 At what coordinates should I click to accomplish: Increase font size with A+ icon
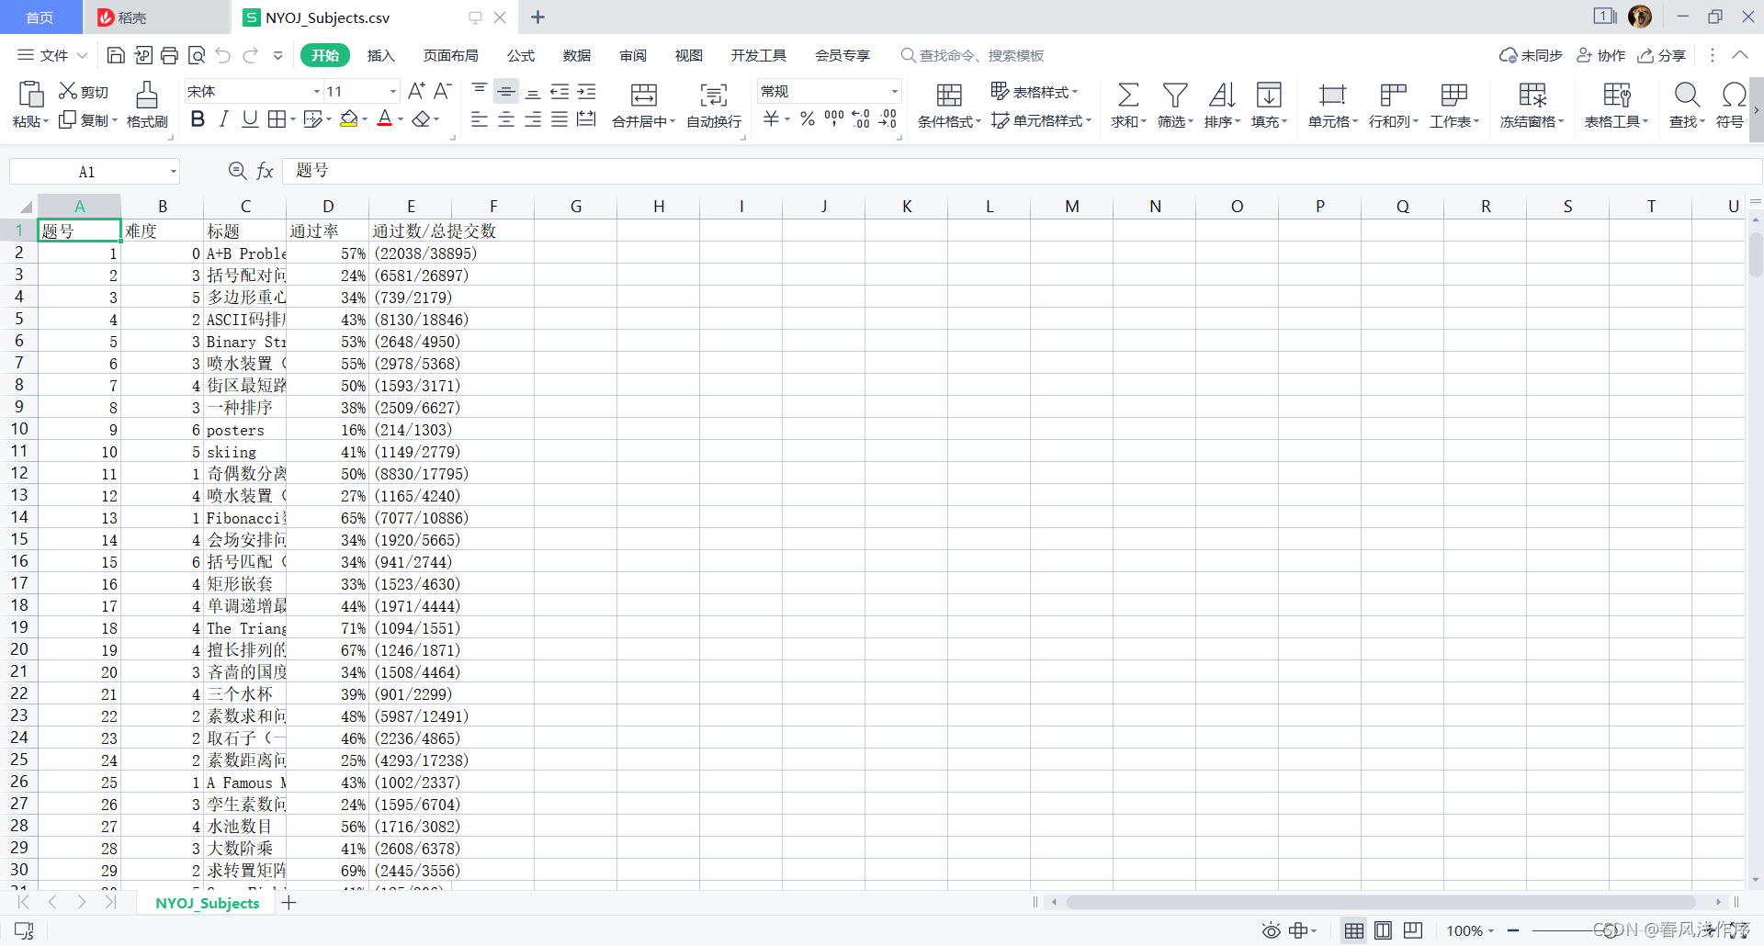[416, 91]
